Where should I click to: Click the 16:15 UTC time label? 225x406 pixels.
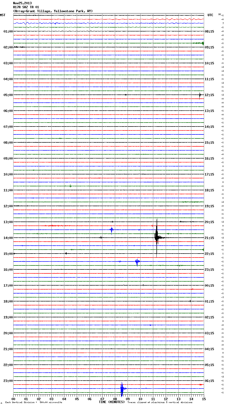(209, 159)
